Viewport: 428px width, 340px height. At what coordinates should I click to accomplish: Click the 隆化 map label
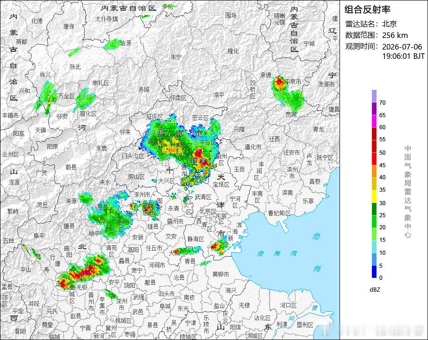coord(233,51)
